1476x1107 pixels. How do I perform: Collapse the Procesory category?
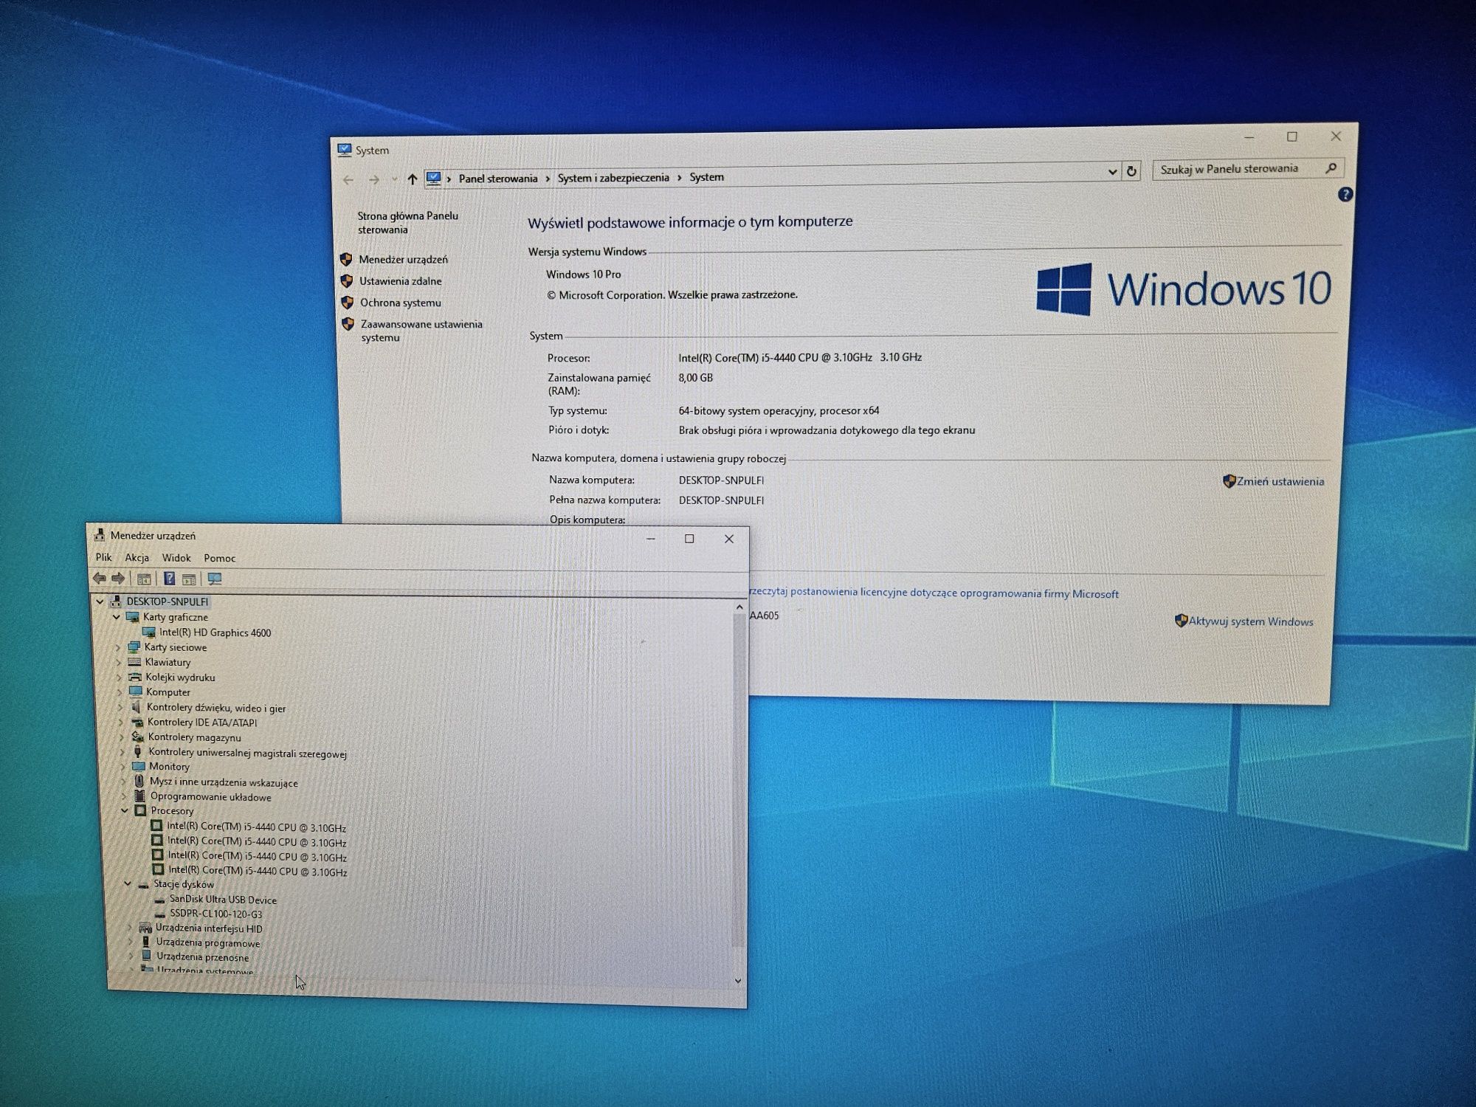[125, 810]
